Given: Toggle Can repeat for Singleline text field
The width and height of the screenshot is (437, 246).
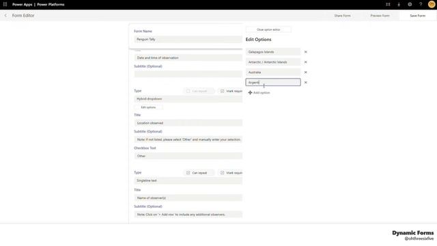Looking at the screenshot, I should click(x=188, y=173).
